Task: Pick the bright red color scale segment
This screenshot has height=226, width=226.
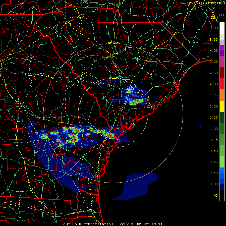Action: [x=222, y=84]
